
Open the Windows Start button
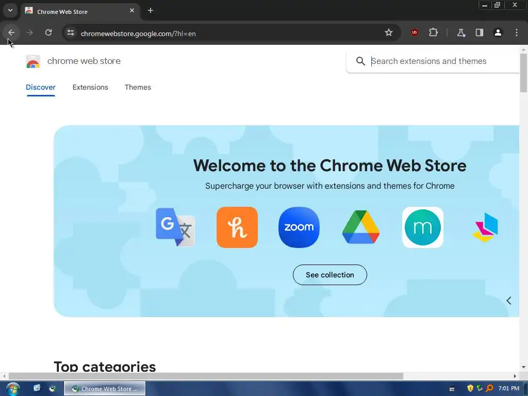coord(13,389)
